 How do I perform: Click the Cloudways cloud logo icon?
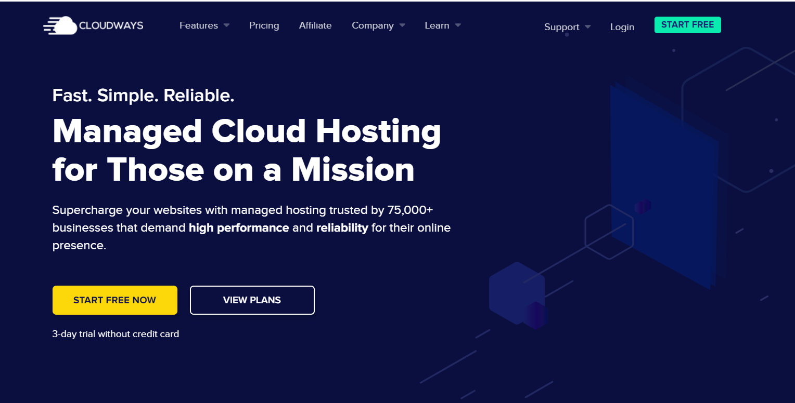pos(60,25)
